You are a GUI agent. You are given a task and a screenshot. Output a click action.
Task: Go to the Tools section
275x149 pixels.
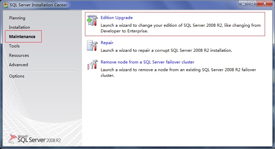pyautogui.click(x=14, y=46)
